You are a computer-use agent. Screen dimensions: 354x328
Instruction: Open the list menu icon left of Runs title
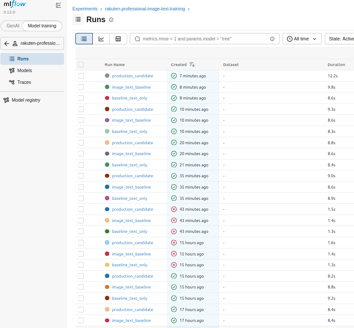[x=78, y=20]
